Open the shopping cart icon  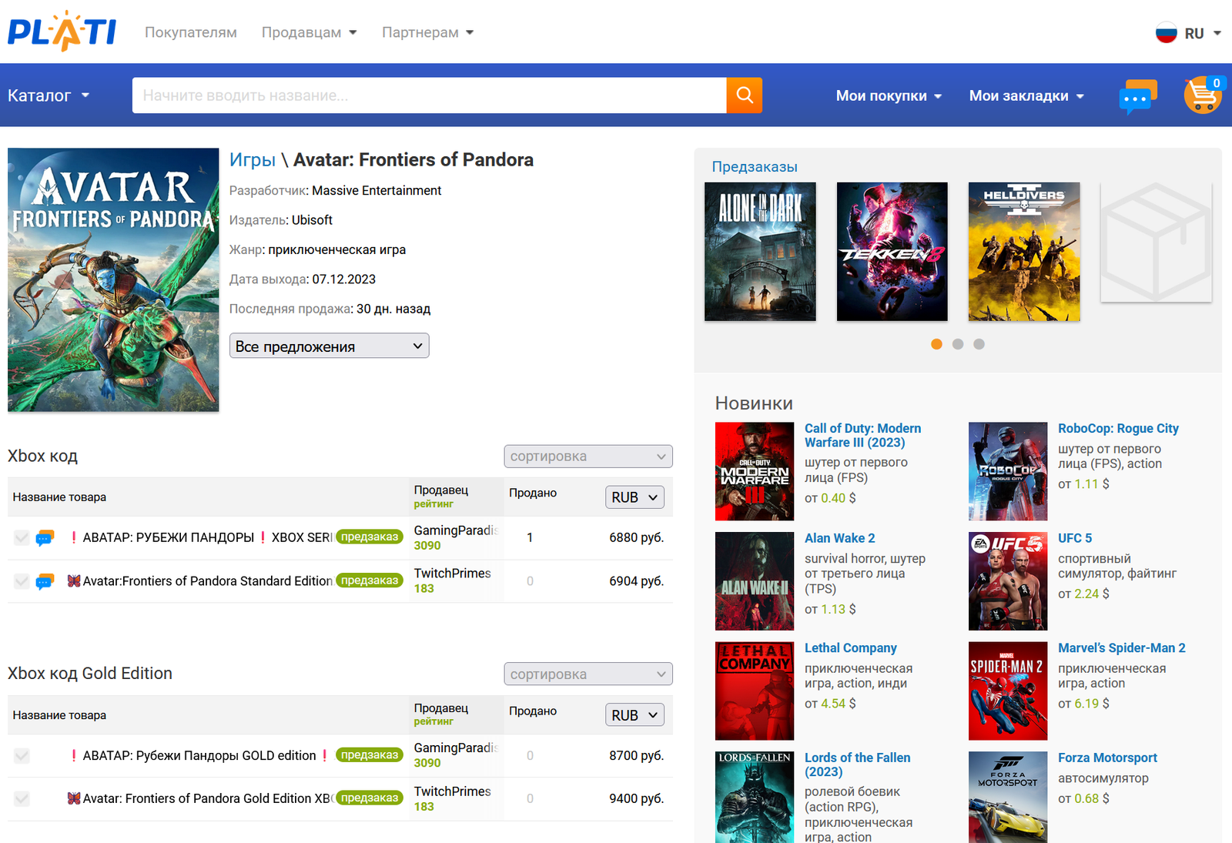(x=1203, y=95)
